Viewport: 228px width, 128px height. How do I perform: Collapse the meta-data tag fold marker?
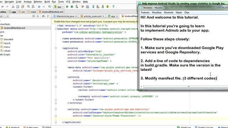[x=56, y=68]
